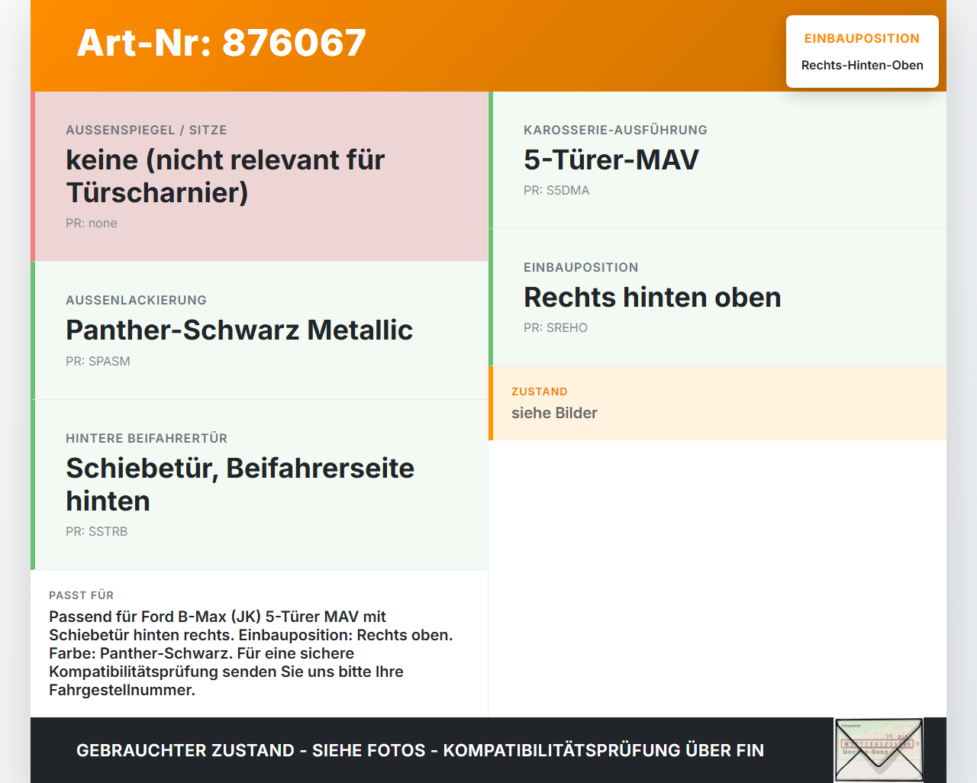Click PR code S5DMA label
The height and width of the screenshot is (783, 977).
click(x=556, y=190)
